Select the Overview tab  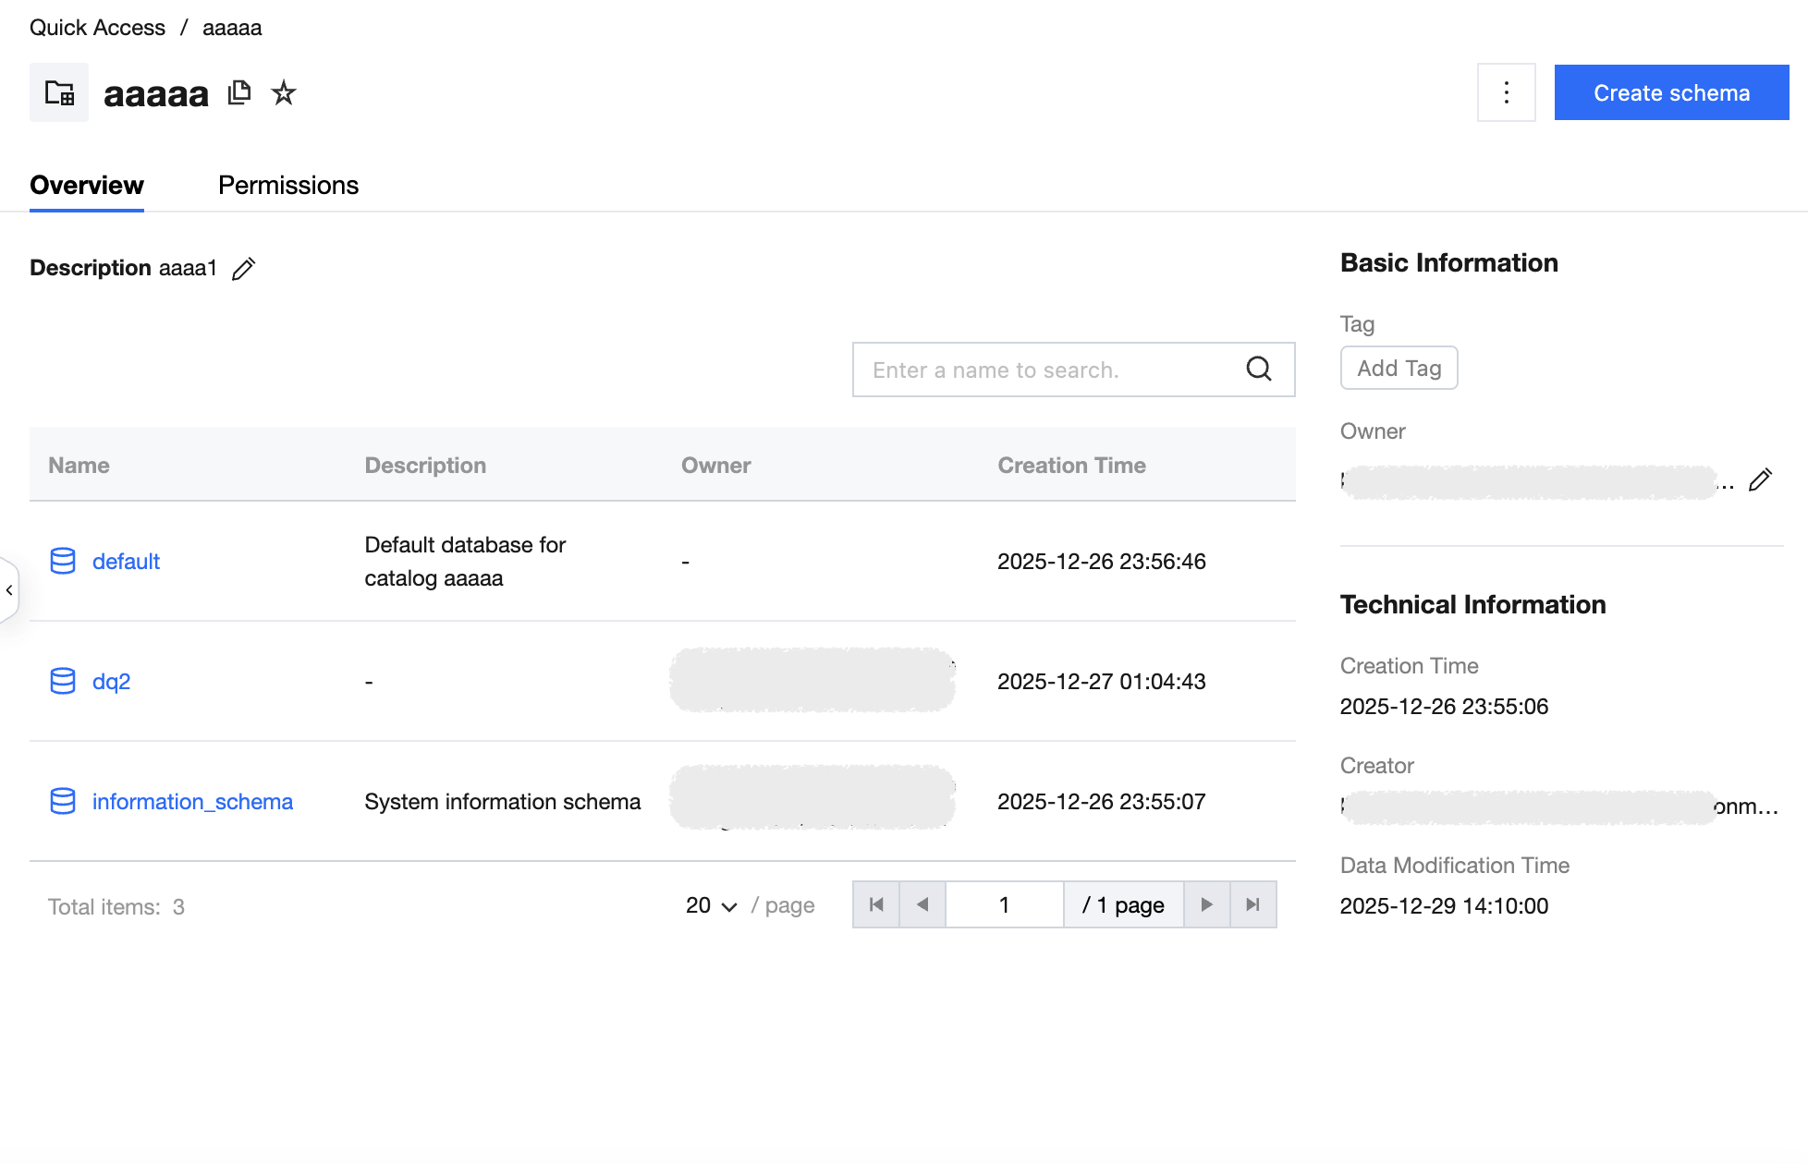[87, 185]
